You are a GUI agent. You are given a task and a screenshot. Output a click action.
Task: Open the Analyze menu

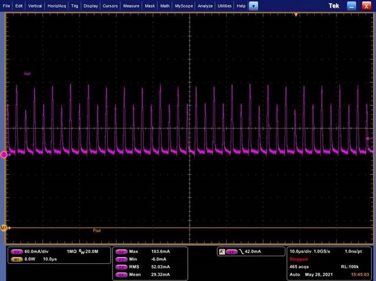click(205, 6)
